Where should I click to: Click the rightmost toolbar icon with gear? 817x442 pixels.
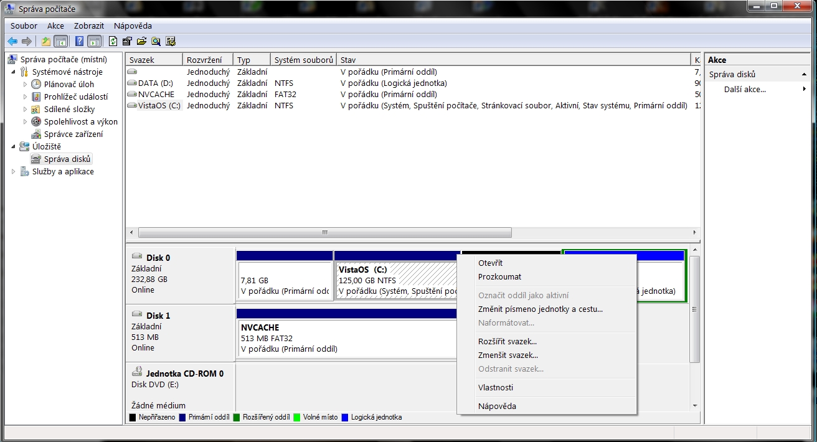tap(171, 42)
